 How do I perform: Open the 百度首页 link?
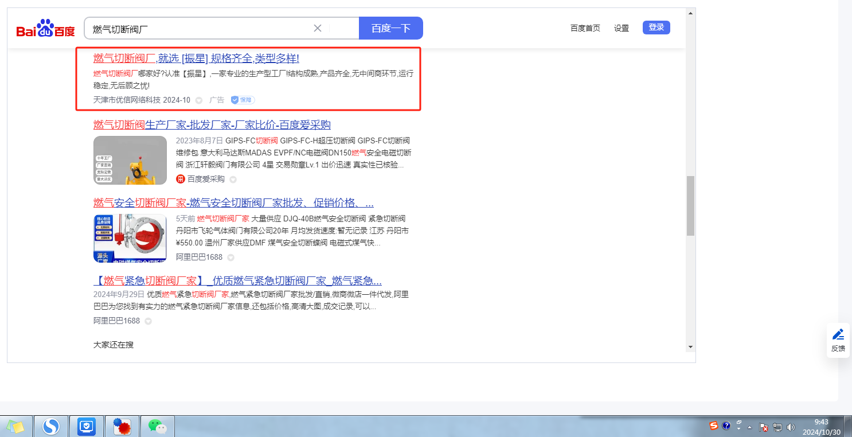coord(585,28)
